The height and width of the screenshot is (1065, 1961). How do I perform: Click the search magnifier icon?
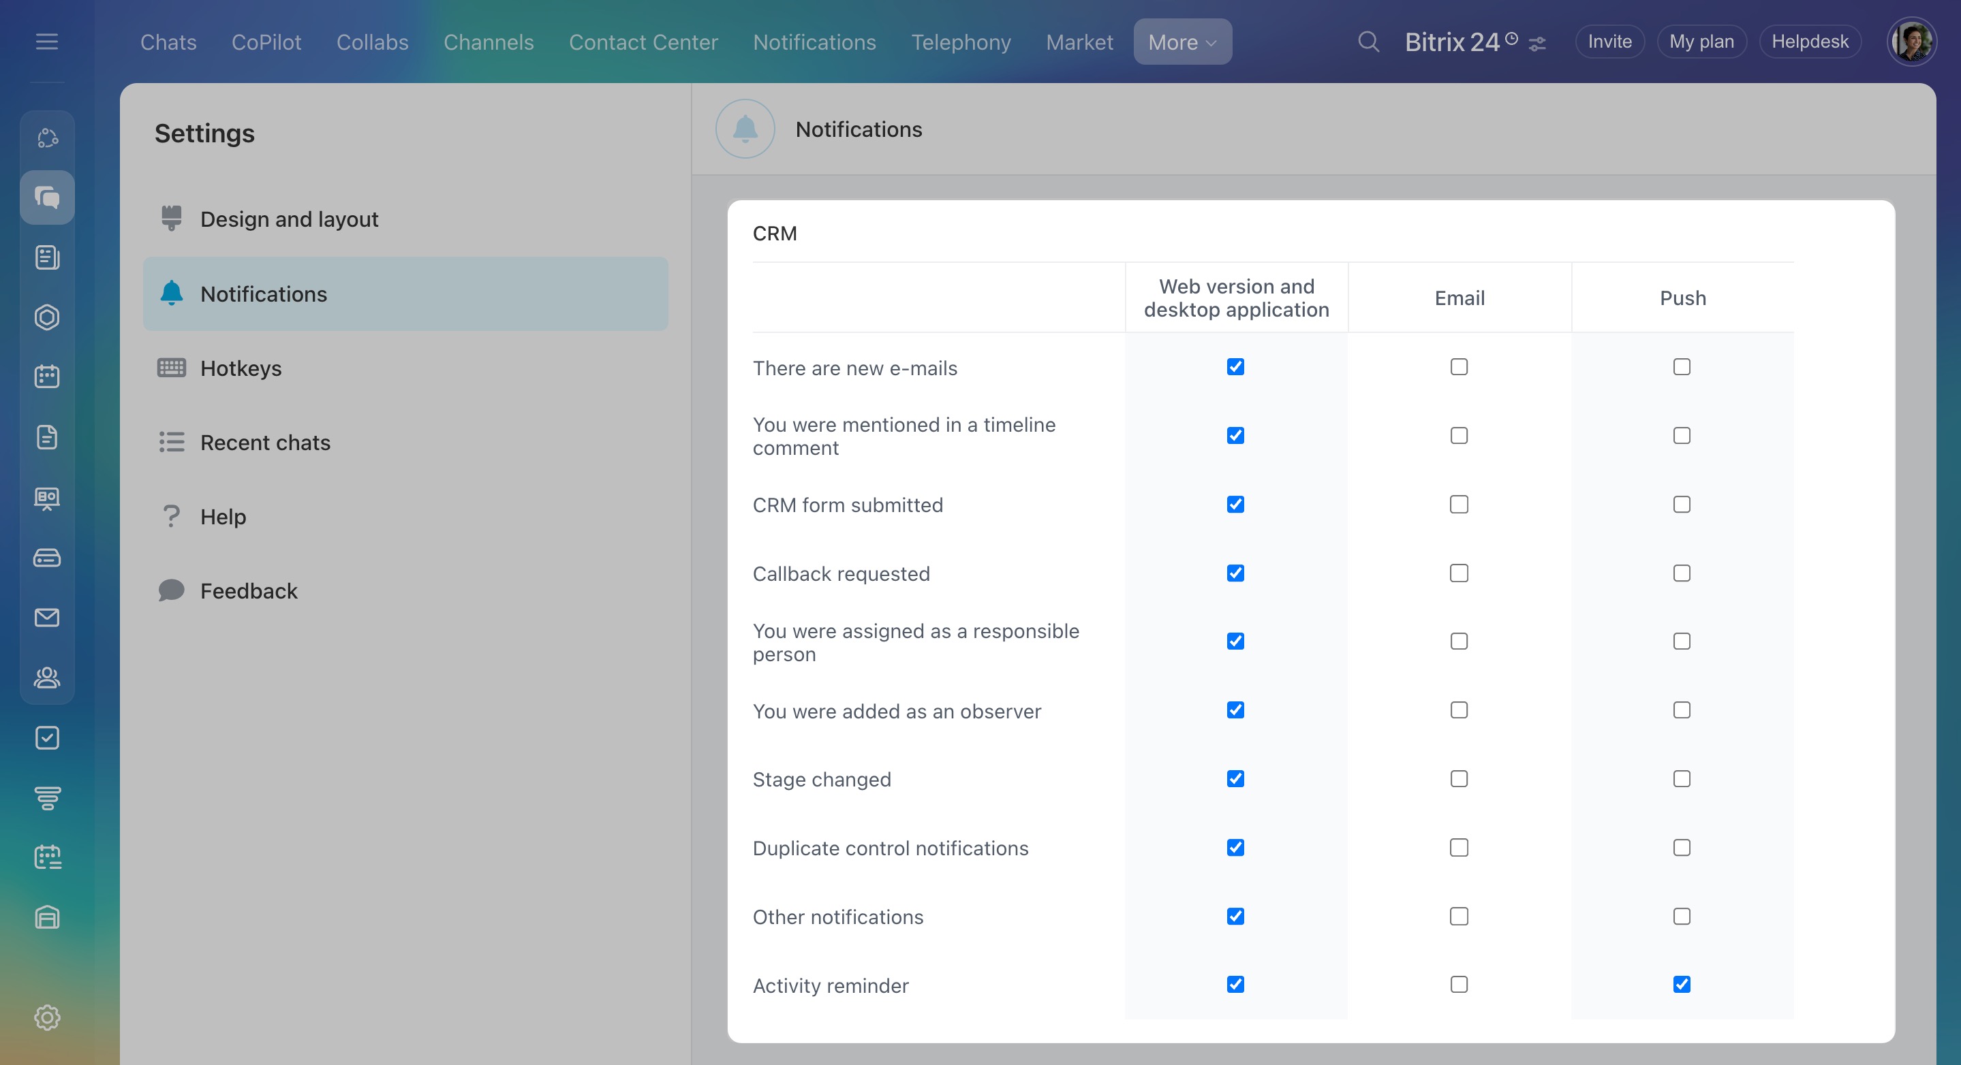click(1368, 42)
